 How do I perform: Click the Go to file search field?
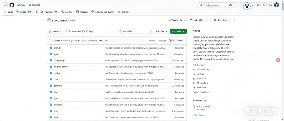pos(135,31)
